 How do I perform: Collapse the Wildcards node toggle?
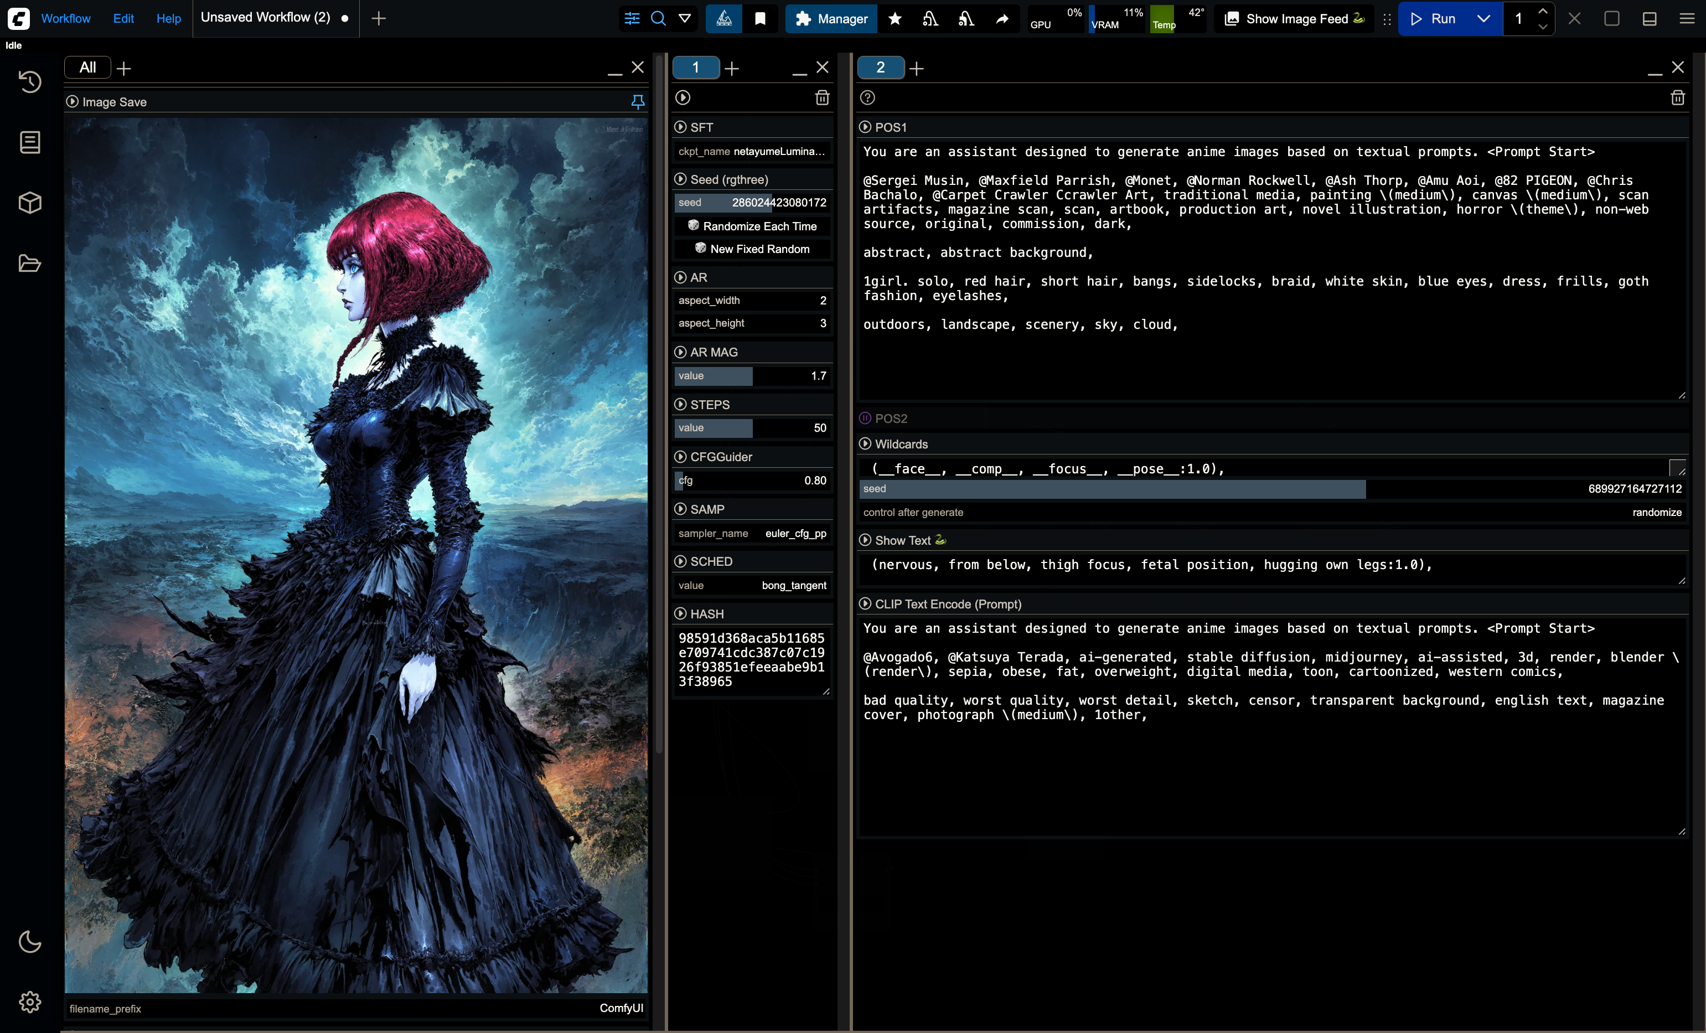point(866,444)
